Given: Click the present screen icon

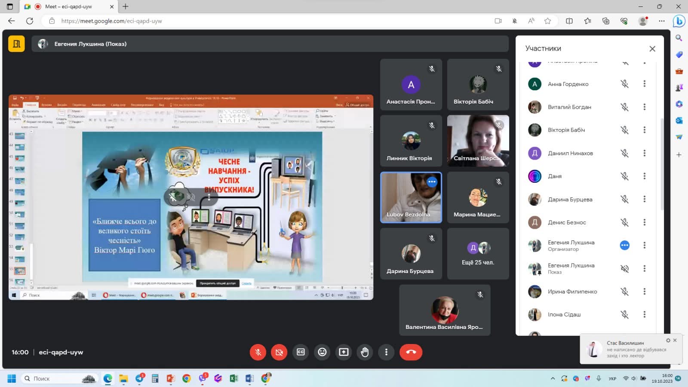Looking at the screenshot, I should tap(344, 352).
